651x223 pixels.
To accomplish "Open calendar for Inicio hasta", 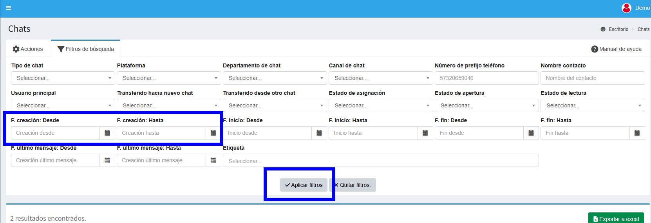I will 425,133.
